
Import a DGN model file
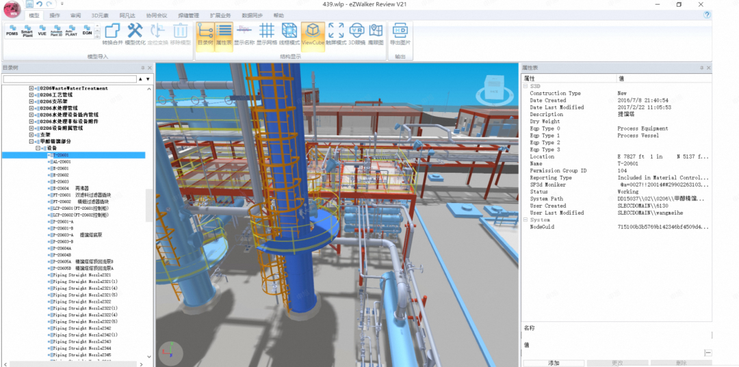(x=87, y=31)
